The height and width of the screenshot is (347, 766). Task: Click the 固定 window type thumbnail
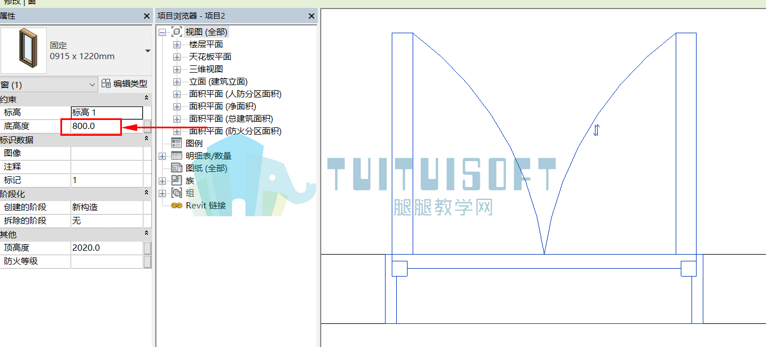[x=23, y=51]
